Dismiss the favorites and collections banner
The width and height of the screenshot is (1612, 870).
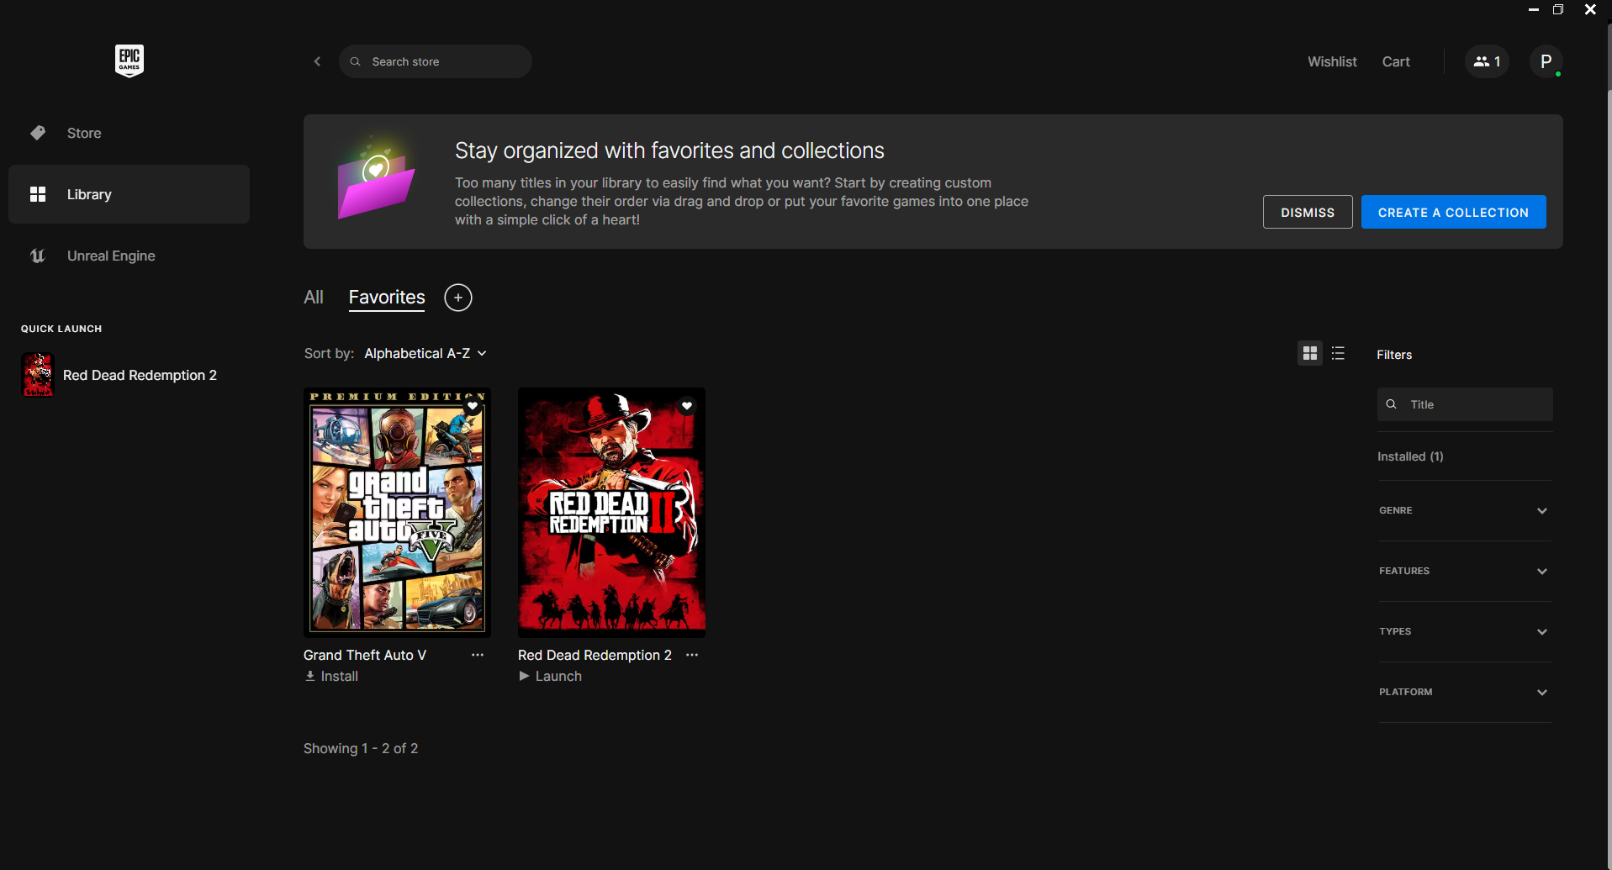tap(1308, 212)
